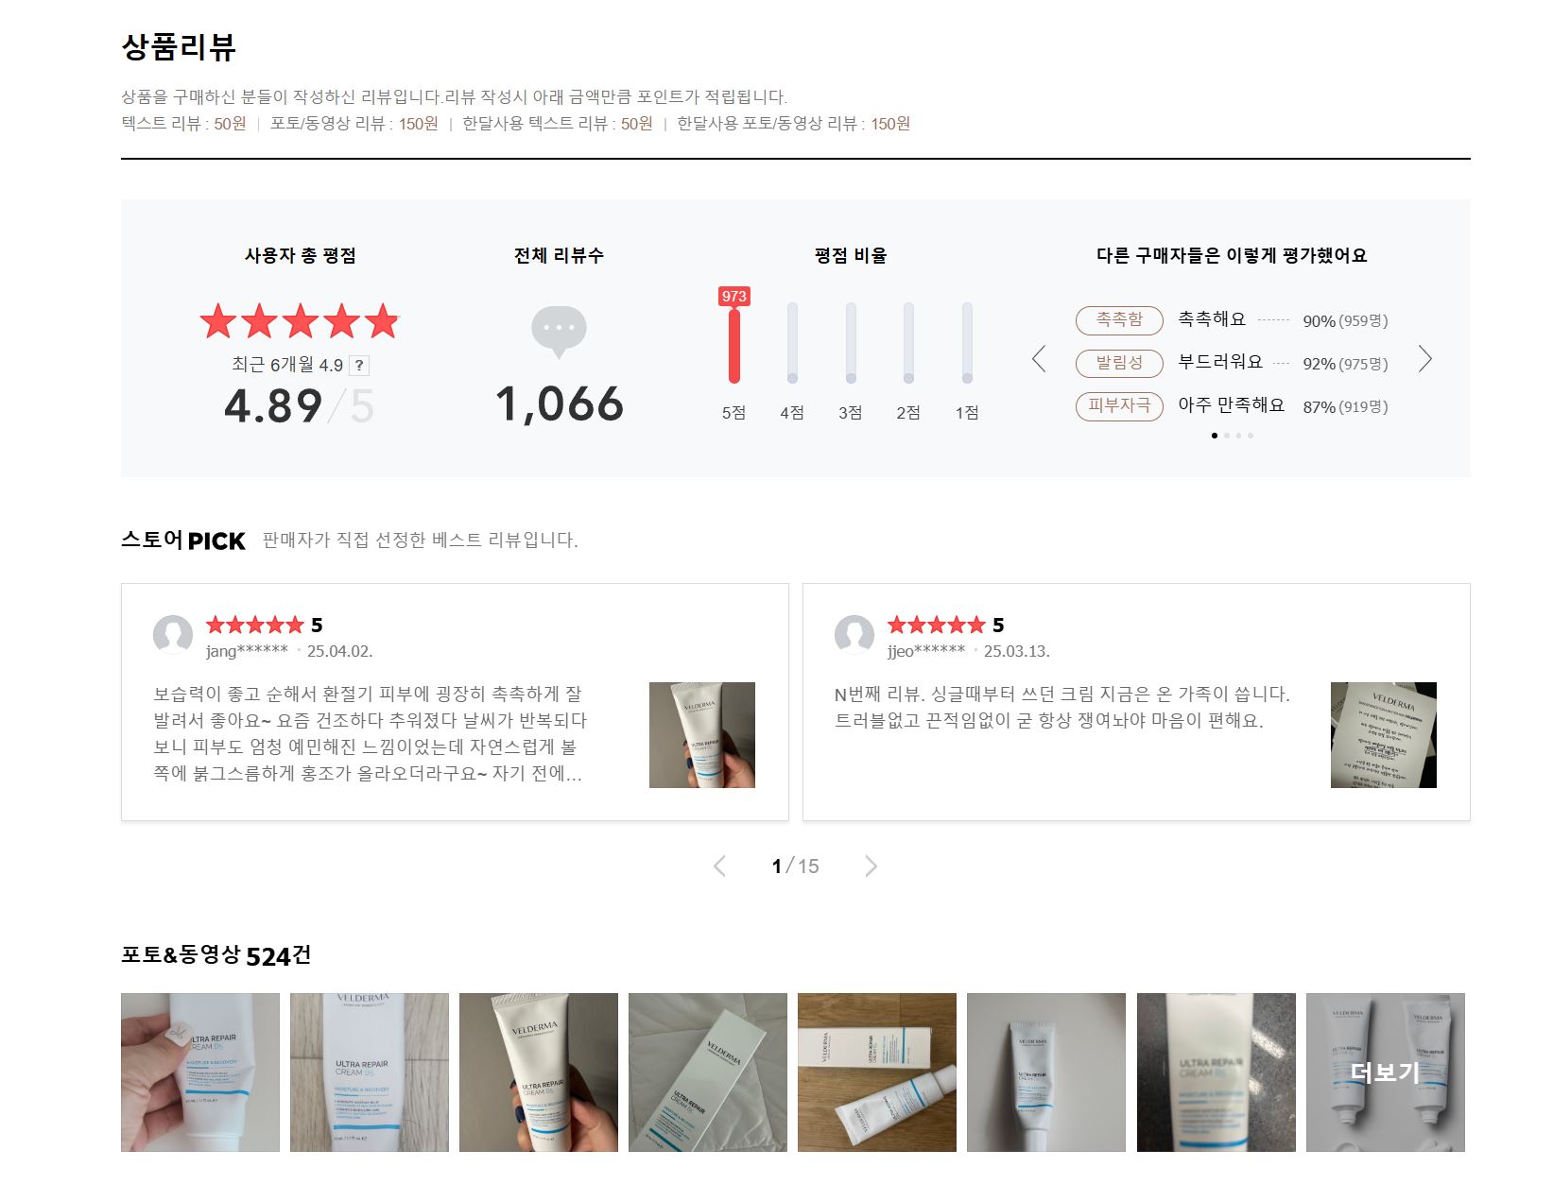
Task: Select the 발림성 tag pill
Action: click(1119, 363)
